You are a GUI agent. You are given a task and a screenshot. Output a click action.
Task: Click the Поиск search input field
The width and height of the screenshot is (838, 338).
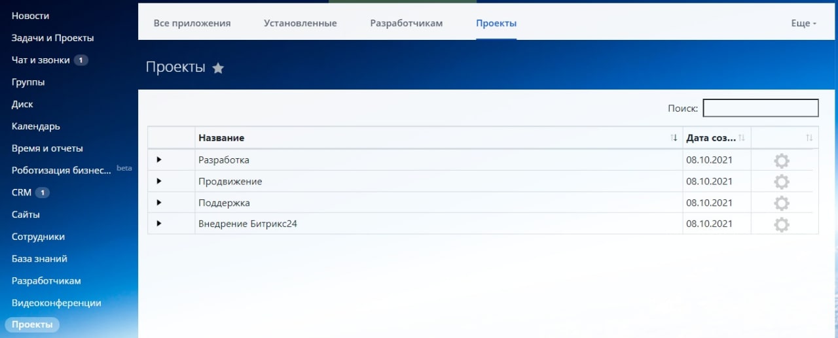tap(761, 108)
